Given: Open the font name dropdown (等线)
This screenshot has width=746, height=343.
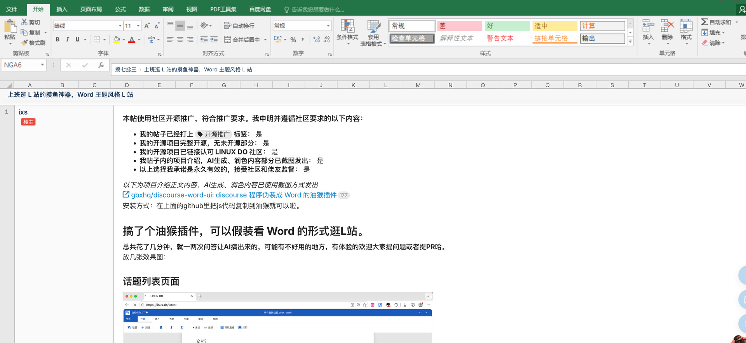Looking at the screenshot, I should [x=120, y=26].
